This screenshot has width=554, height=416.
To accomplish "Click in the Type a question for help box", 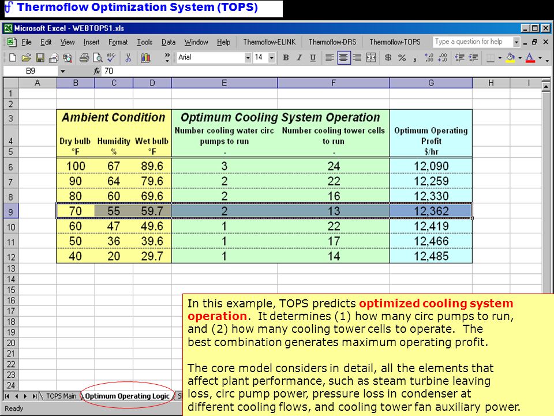I will pyautogui.click(x=473, y=42).
